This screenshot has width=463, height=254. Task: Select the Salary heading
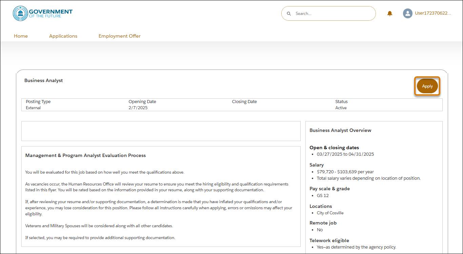point(317,165)
